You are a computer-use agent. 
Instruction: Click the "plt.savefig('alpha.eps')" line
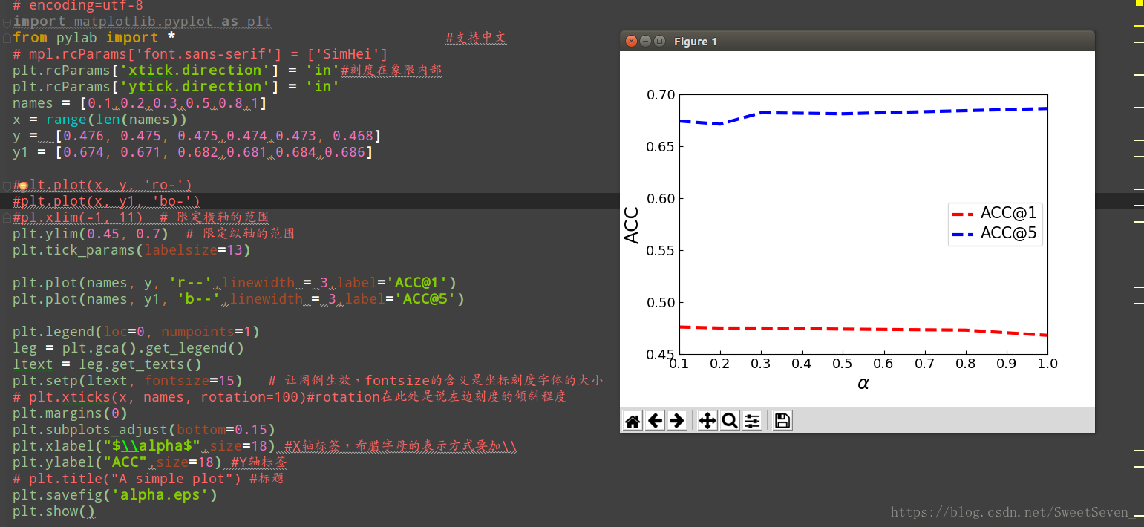tap(115, 495)
